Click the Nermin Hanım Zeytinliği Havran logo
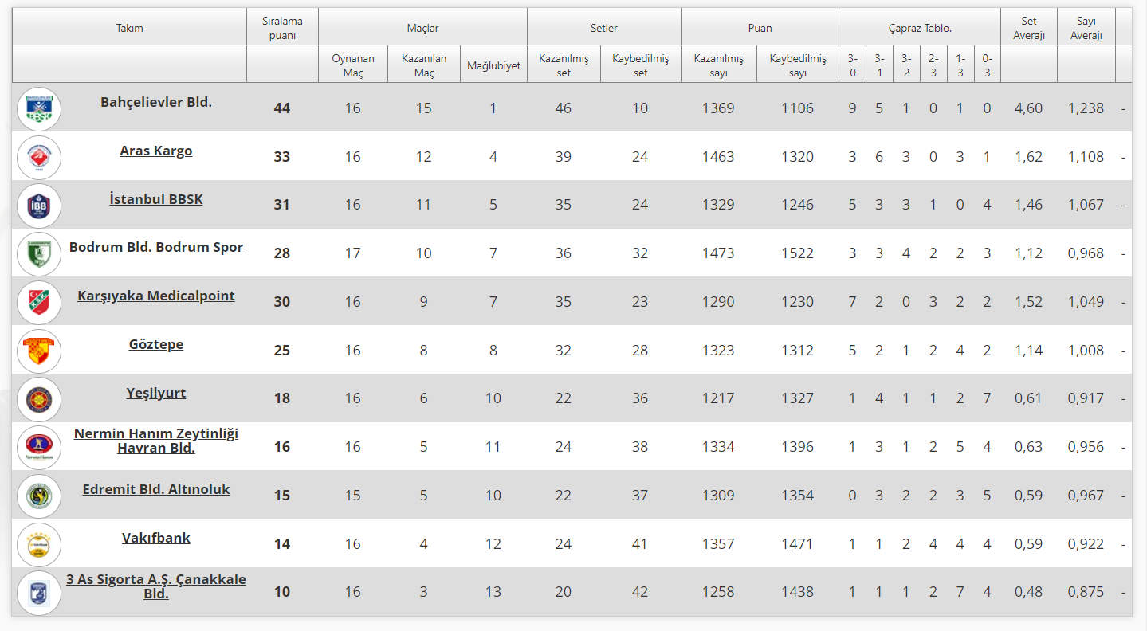 (39, 448)
